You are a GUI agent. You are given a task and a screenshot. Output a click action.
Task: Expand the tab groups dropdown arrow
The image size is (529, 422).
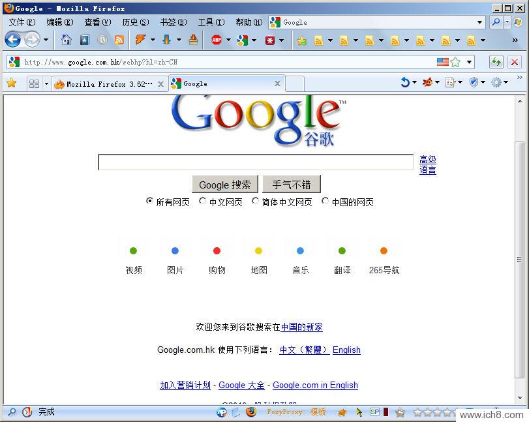pos(46,83)
